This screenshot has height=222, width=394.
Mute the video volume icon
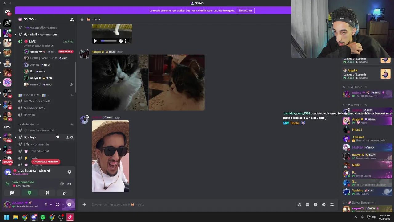click(121, 41)
